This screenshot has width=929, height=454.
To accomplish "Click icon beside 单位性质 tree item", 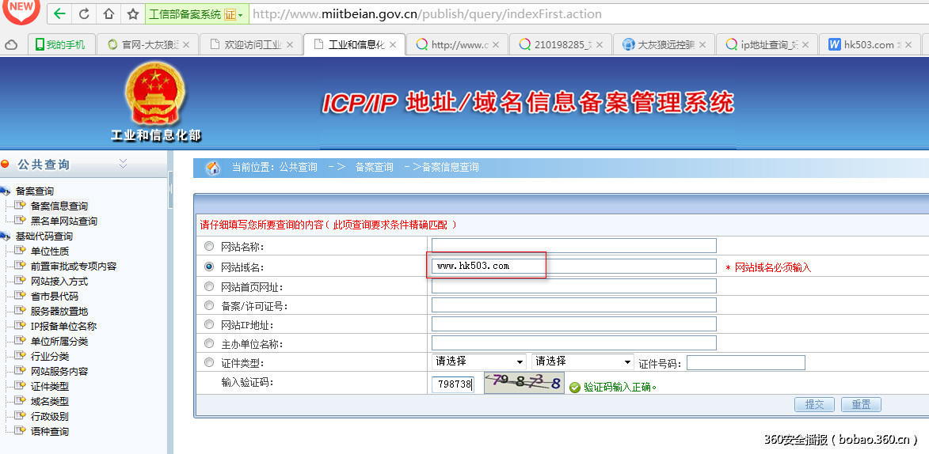I will 20,251.
